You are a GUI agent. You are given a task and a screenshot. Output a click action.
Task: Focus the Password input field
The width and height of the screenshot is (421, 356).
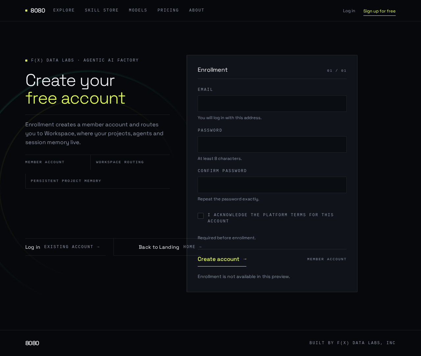pyautogui.click(x=272, y=144)
